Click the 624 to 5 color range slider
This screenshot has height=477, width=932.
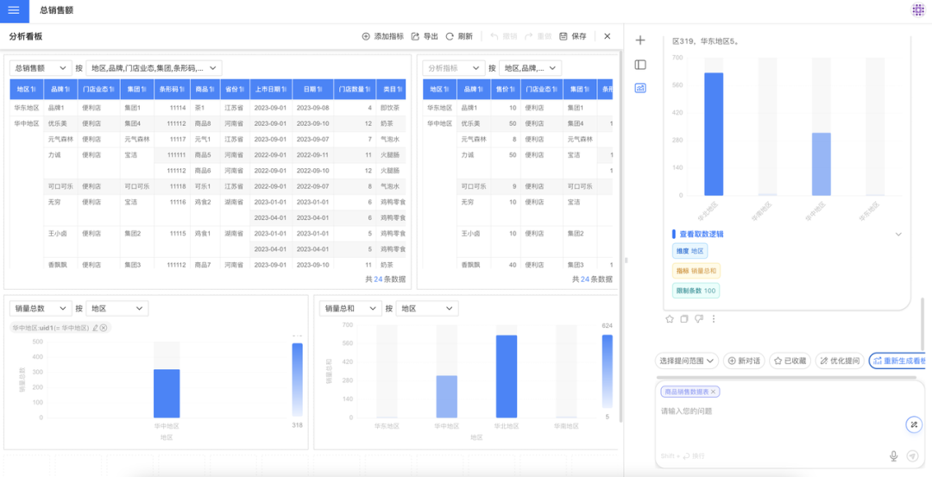coord(607,373)
